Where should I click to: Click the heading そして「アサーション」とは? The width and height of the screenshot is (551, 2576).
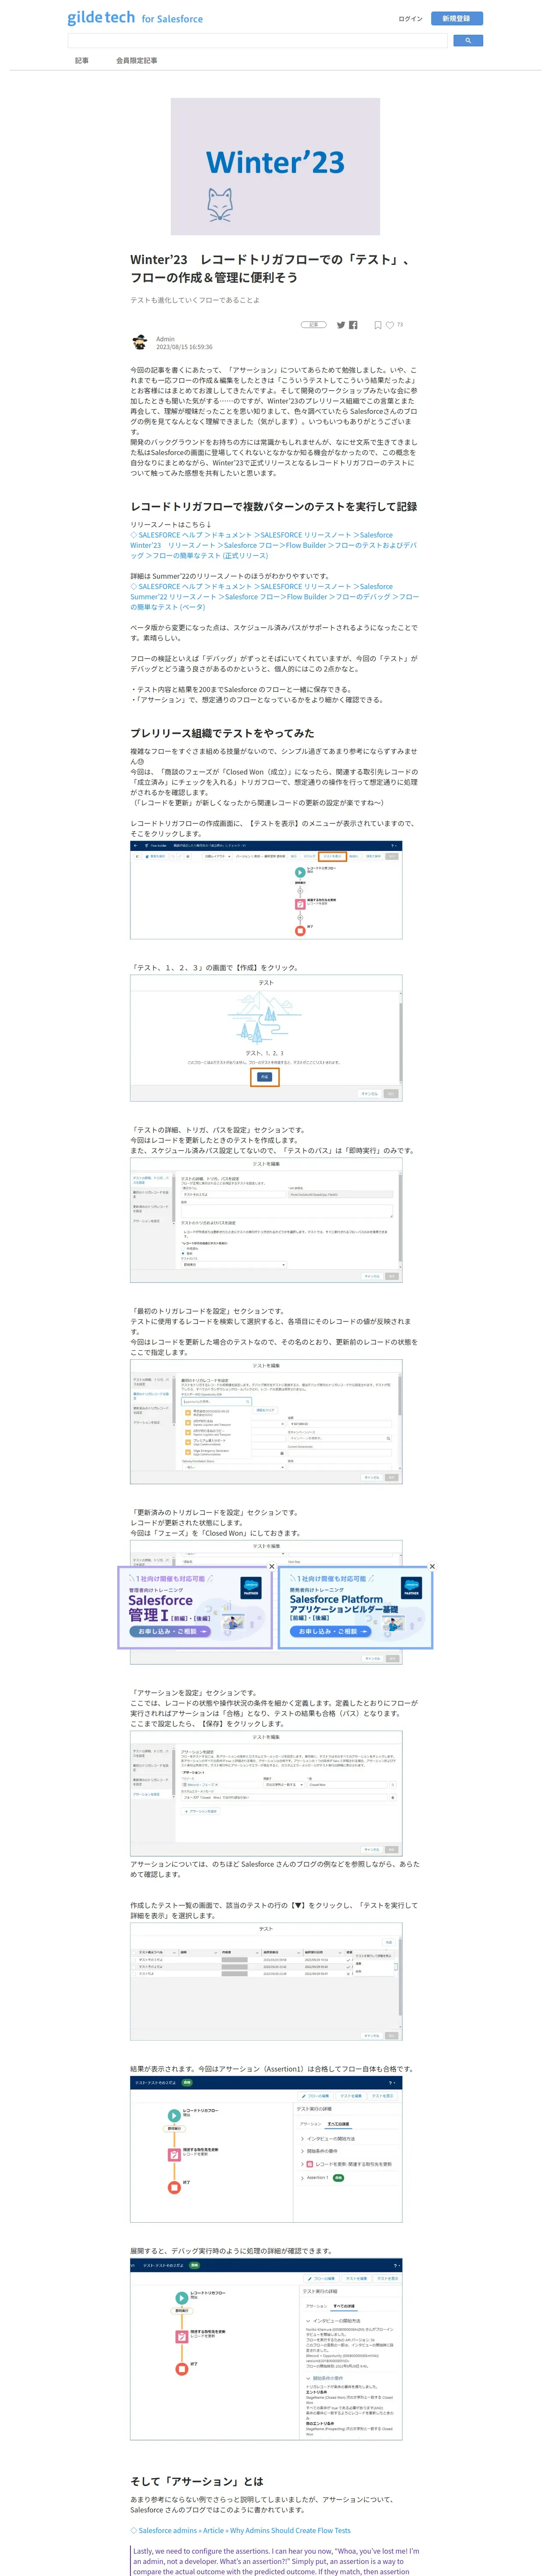(x=197, y=2481)
